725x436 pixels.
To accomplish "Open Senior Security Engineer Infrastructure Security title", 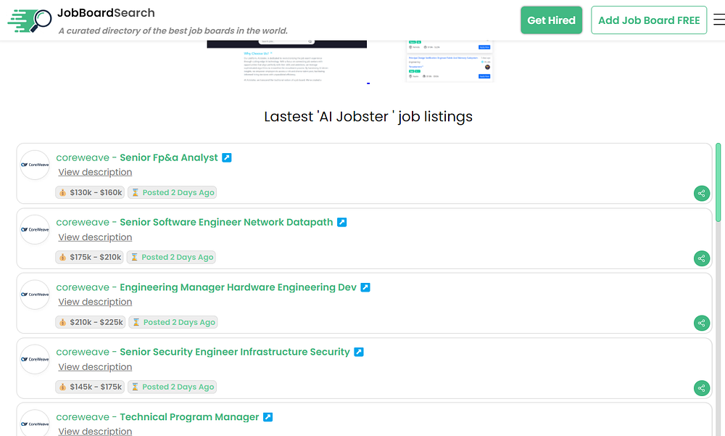I will (x=235, y=352).
